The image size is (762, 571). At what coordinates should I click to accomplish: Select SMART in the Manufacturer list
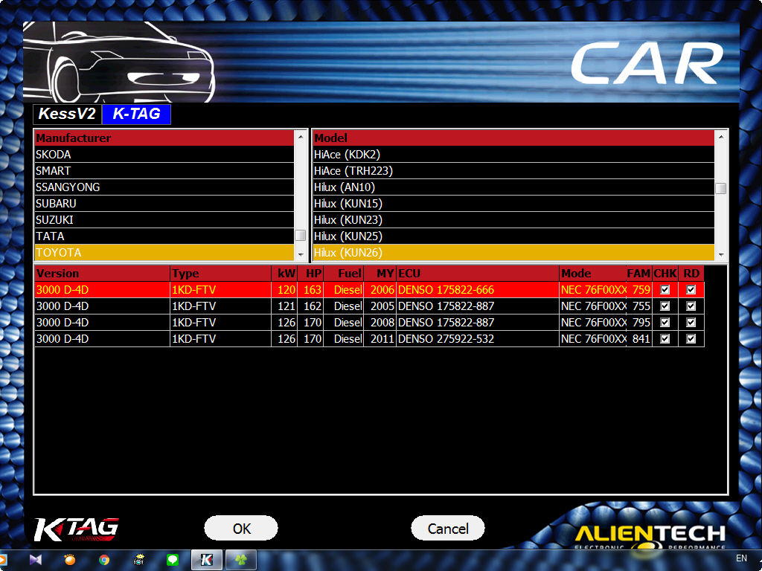click(x=164, y=171)
